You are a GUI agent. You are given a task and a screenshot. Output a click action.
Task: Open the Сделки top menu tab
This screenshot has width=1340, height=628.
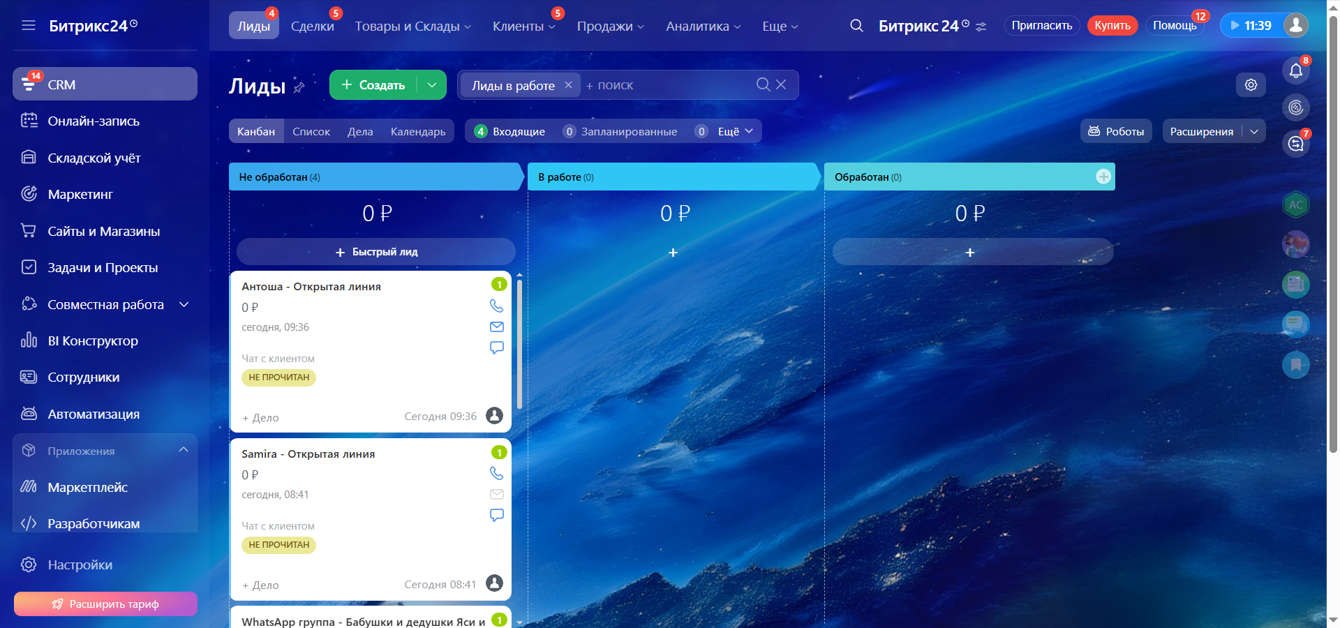(x=312, y=26)
